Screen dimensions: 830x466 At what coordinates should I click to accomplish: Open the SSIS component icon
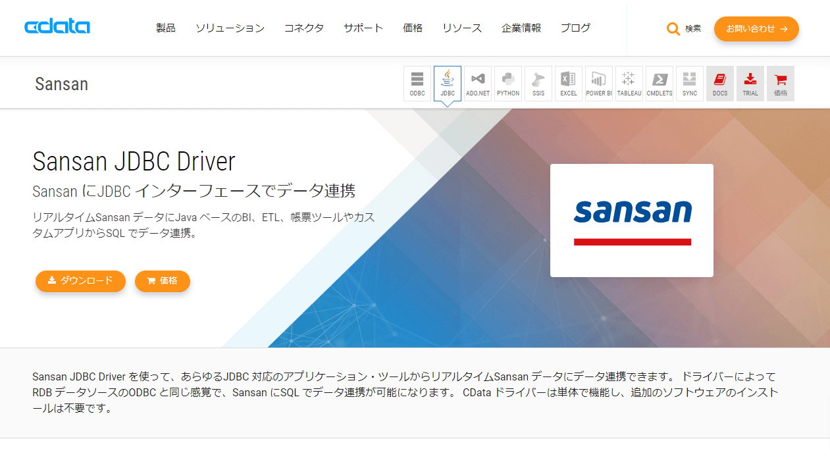[x=538, y=84]
